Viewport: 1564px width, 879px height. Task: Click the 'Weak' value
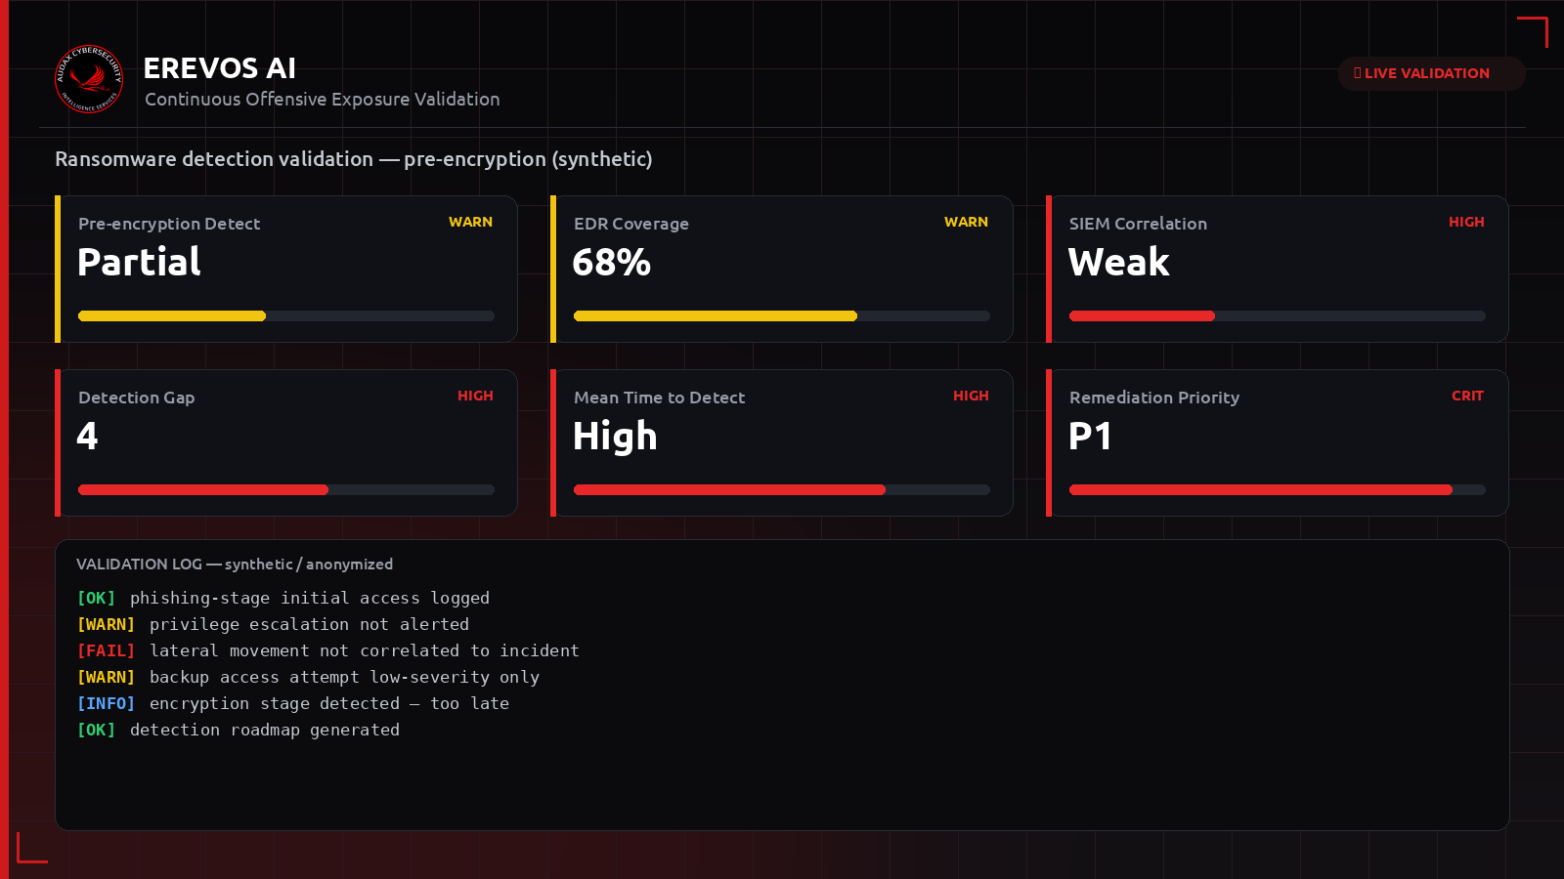tap(1119, 262)
